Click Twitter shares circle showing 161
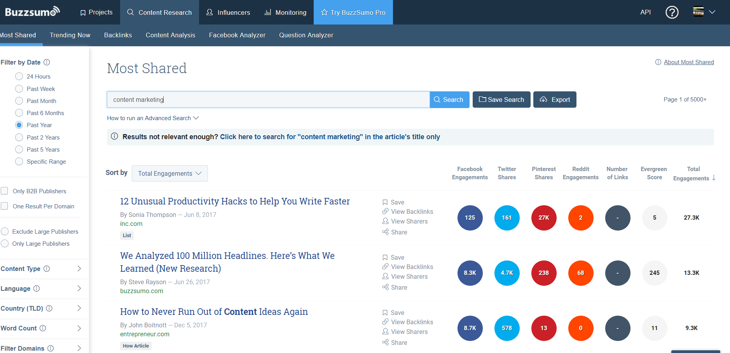The image size is (730, 353). [507, 218]
